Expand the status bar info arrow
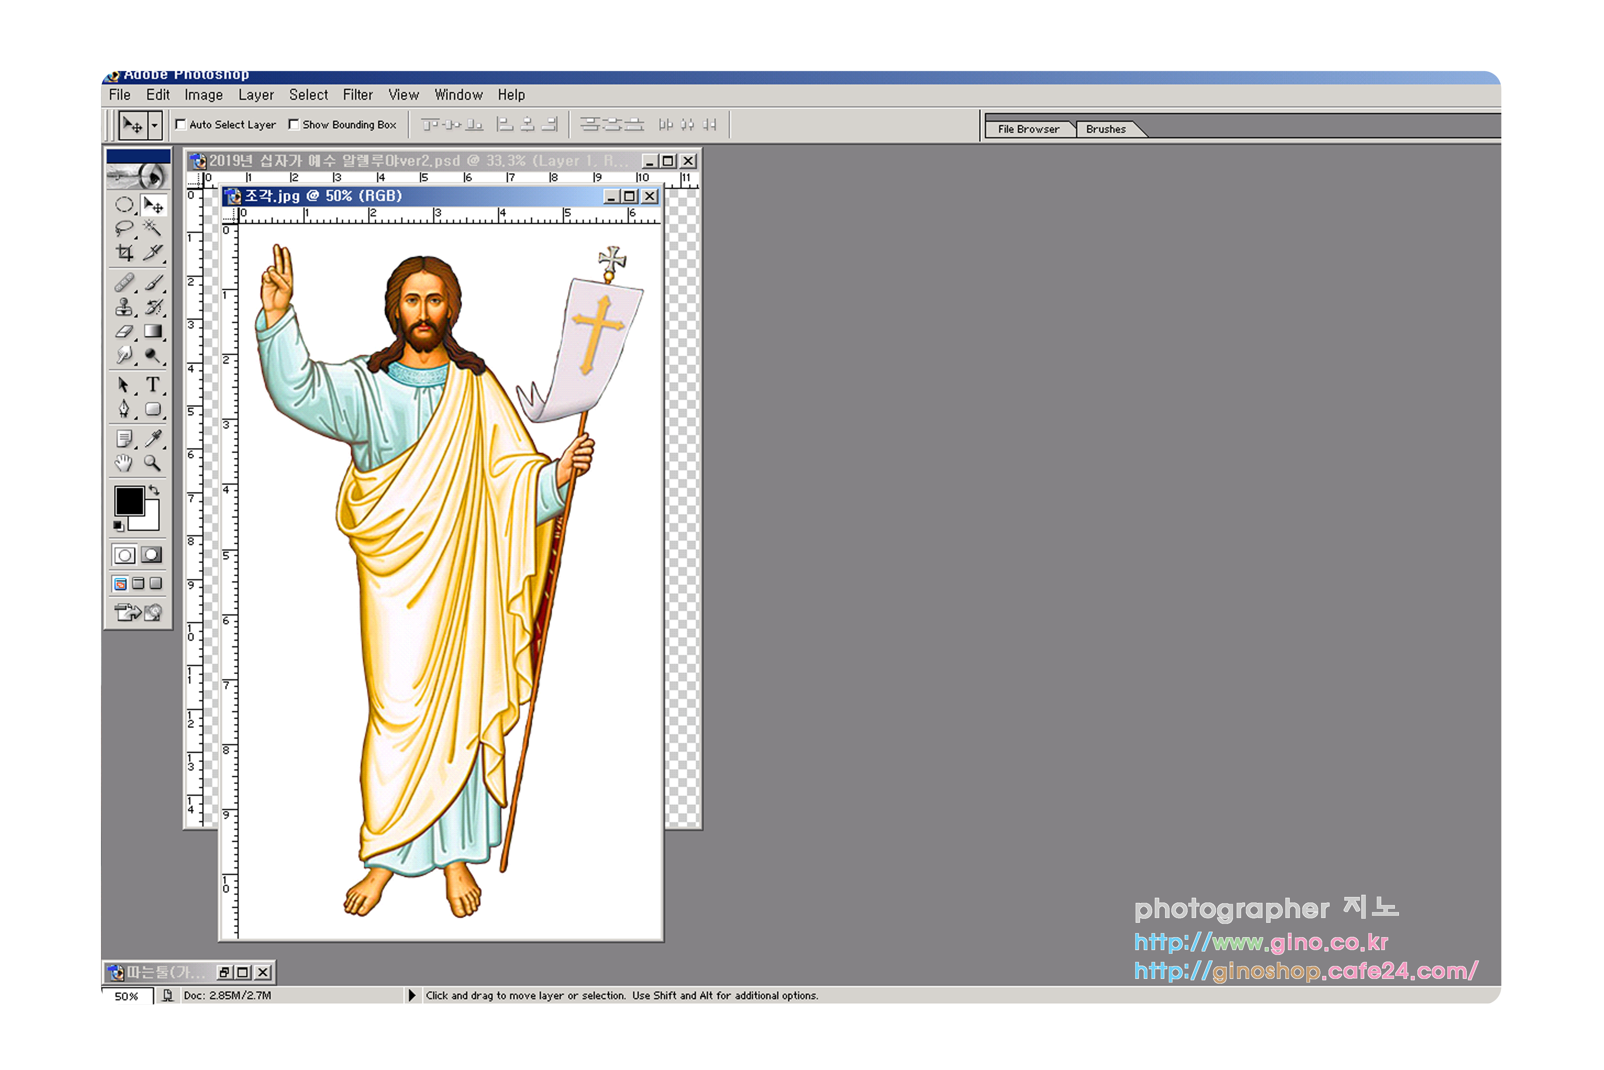The width and height of the screenshot is (1604, 1070). point(411,995)
